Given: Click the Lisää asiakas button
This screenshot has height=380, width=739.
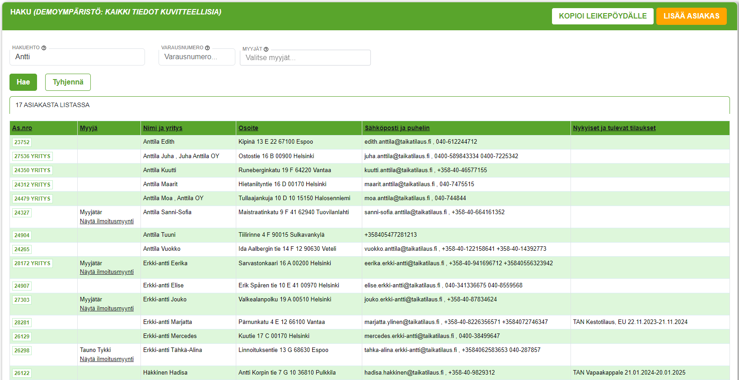Looking at the screenshot, I should (692, 16).
